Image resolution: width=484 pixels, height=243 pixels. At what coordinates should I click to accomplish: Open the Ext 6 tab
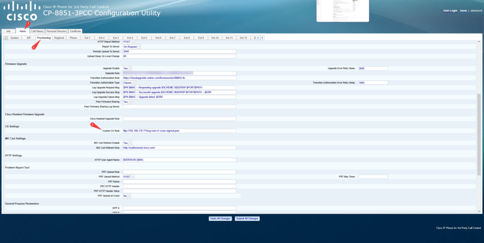[x=158, y=38]
